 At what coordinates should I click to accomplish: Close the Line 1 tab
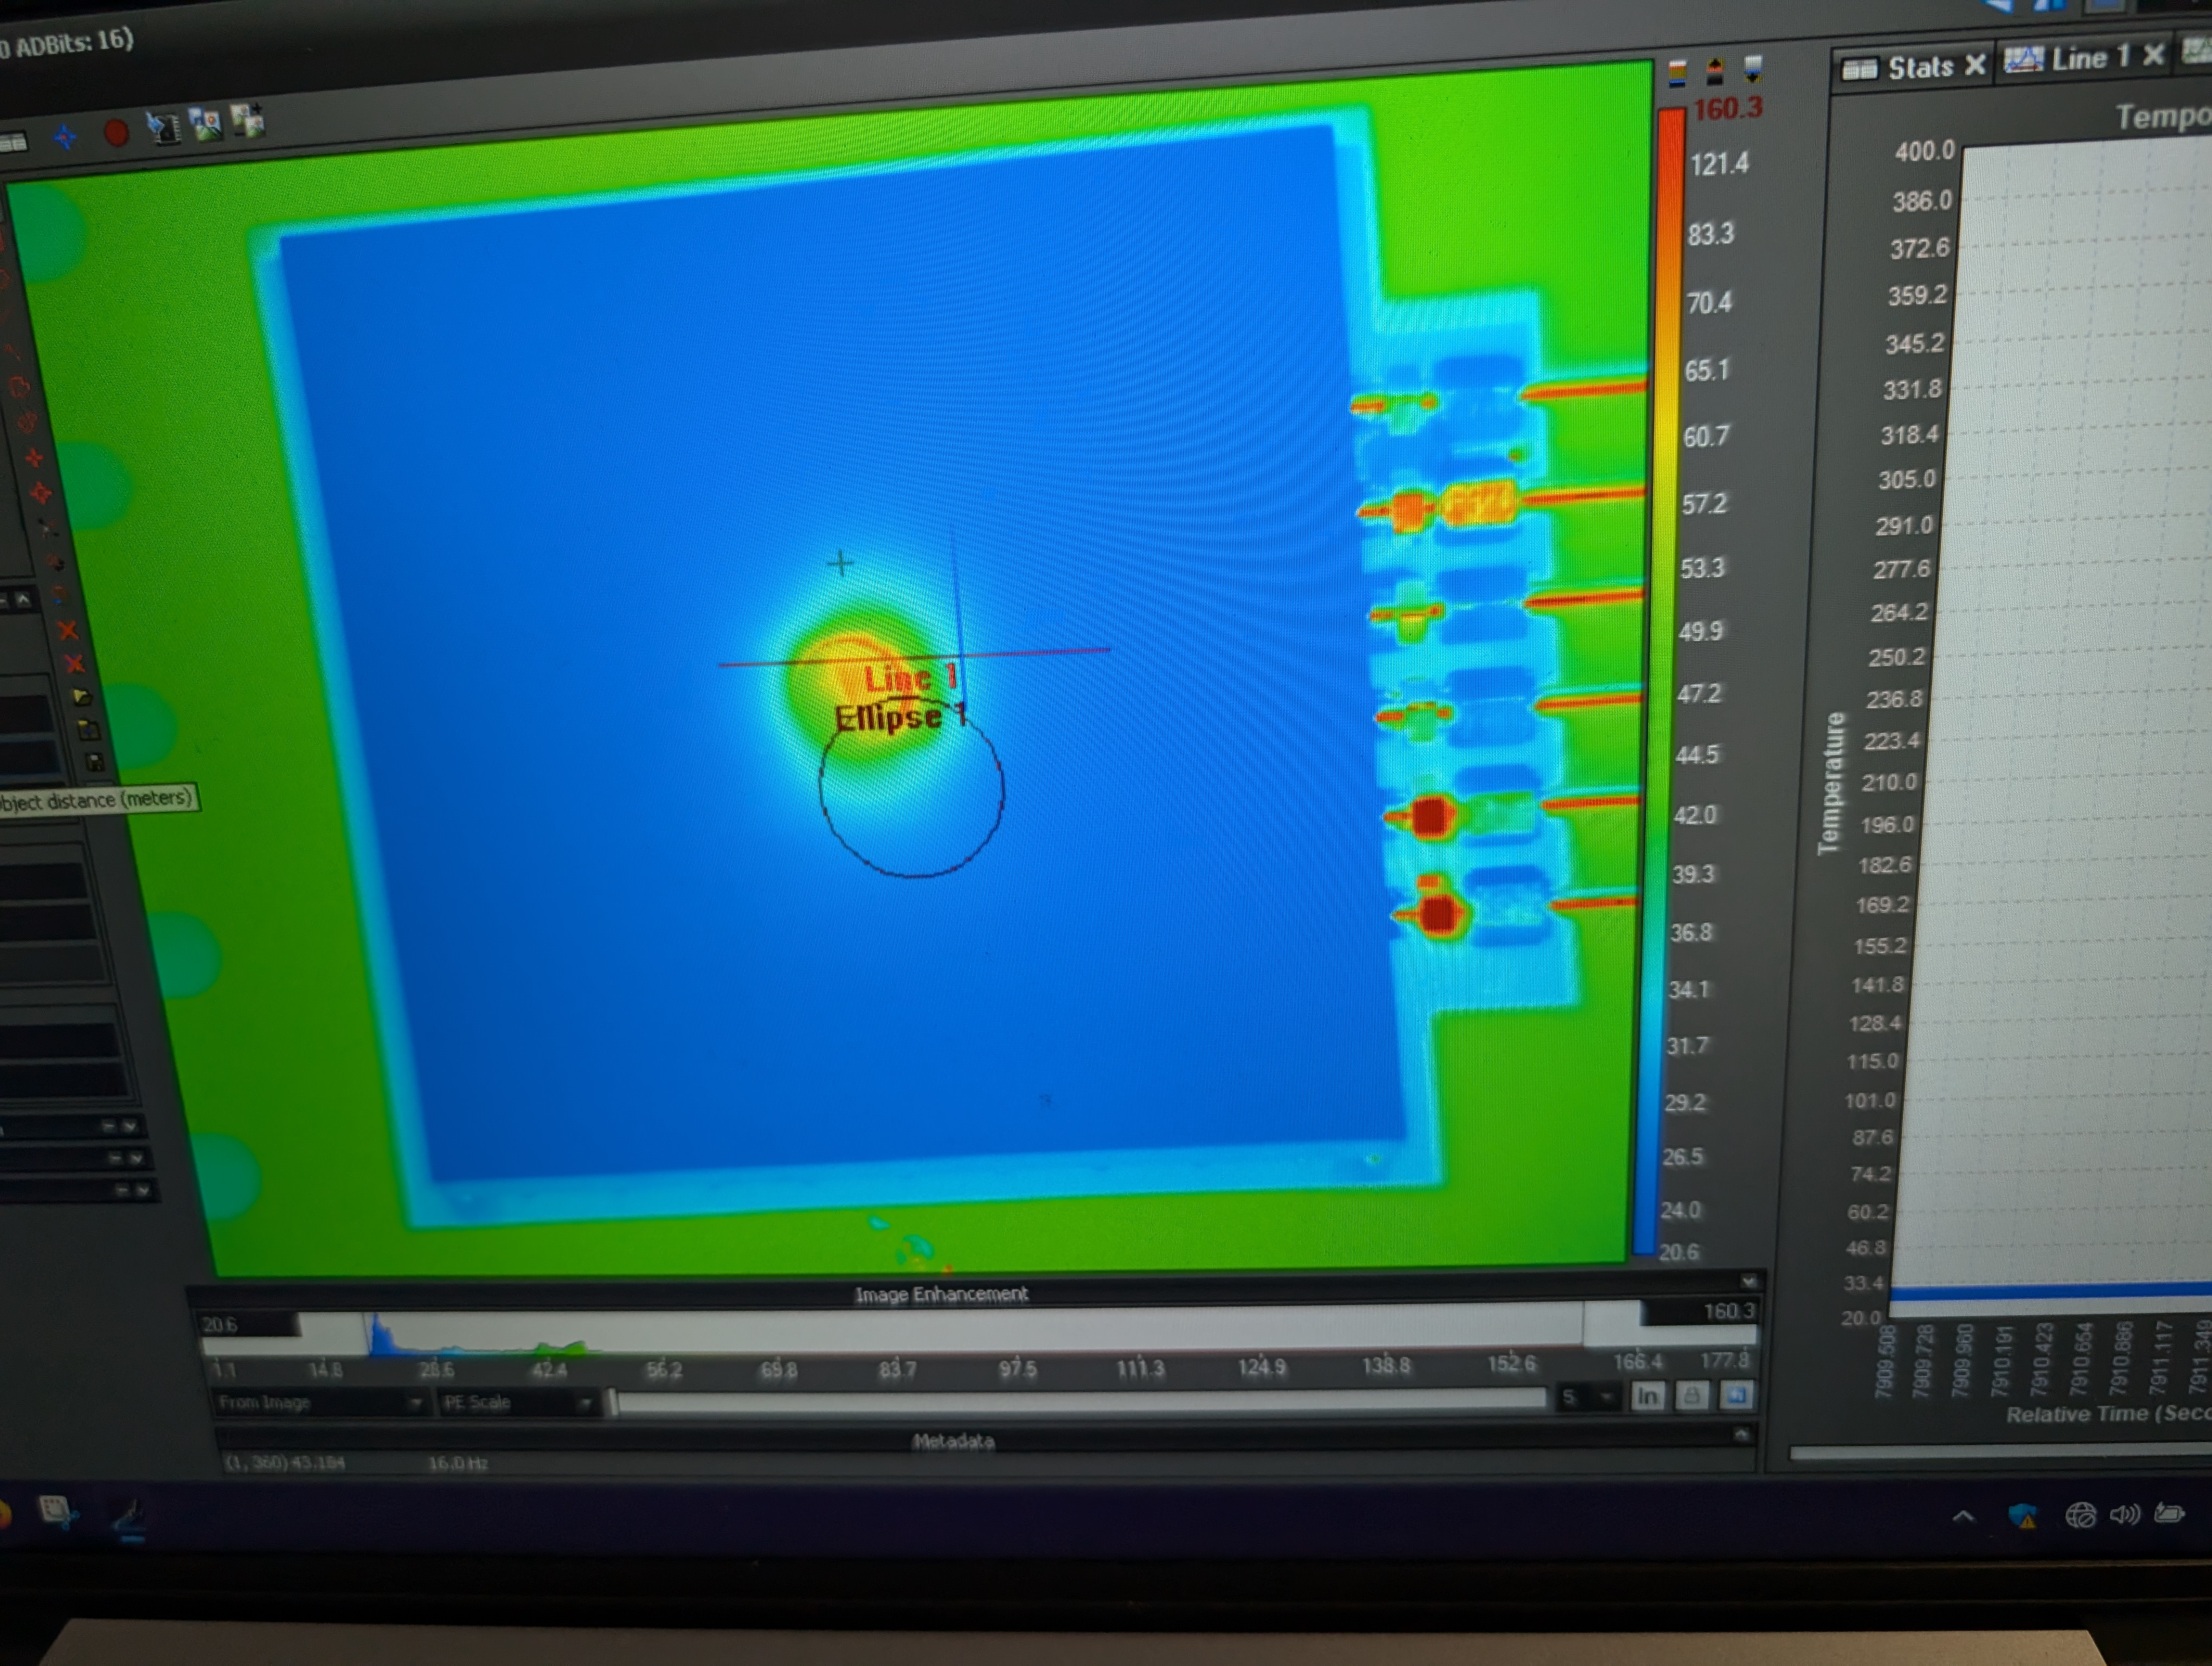pyautogui.click(x=2153, y=55)
